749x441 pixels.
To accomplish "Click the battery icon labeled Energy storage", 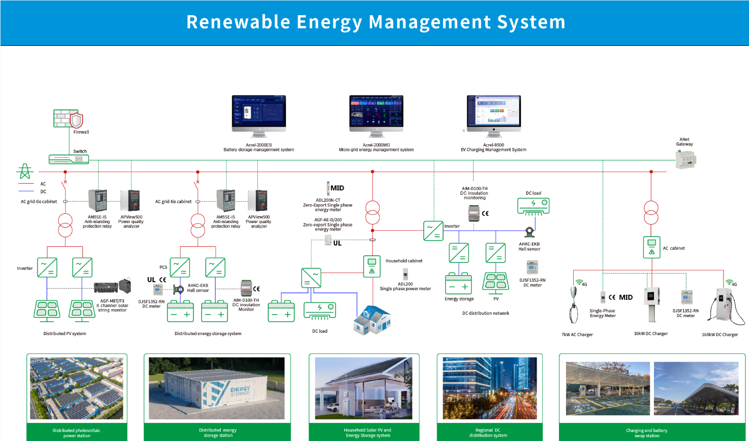I will tap(459, 283).
